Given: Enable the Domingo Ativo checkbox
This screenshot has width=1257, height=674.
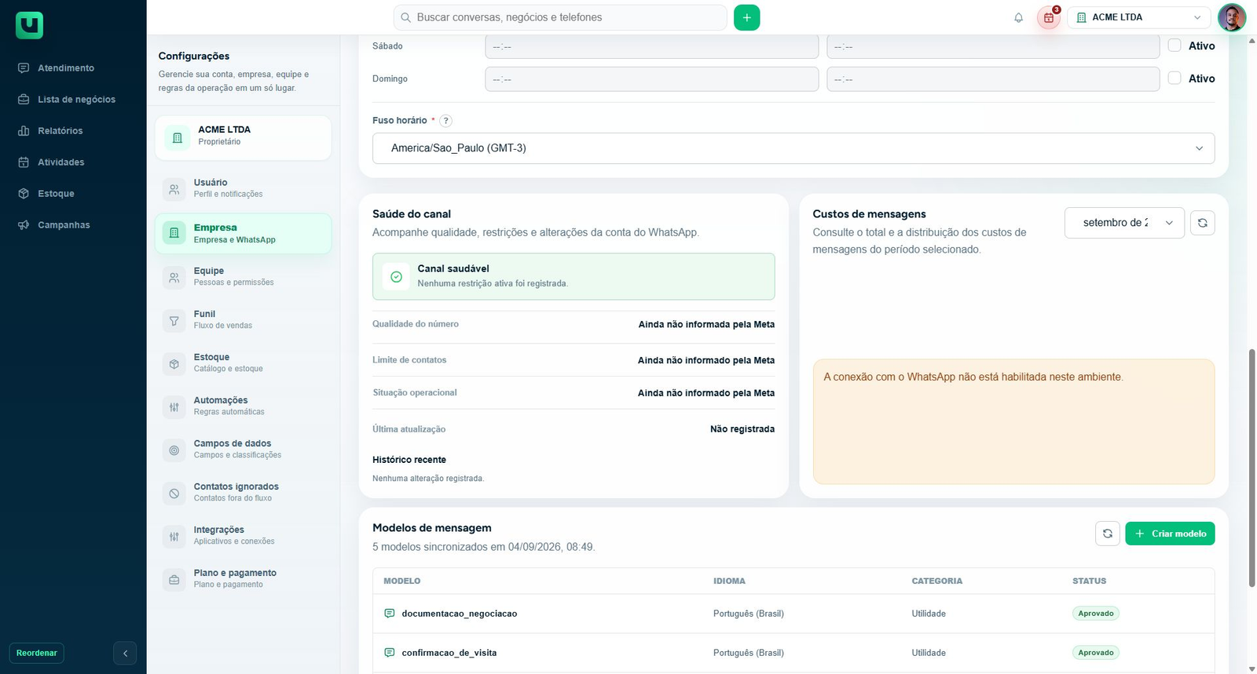Looking at the screenshot, I should coord(1175,78).
